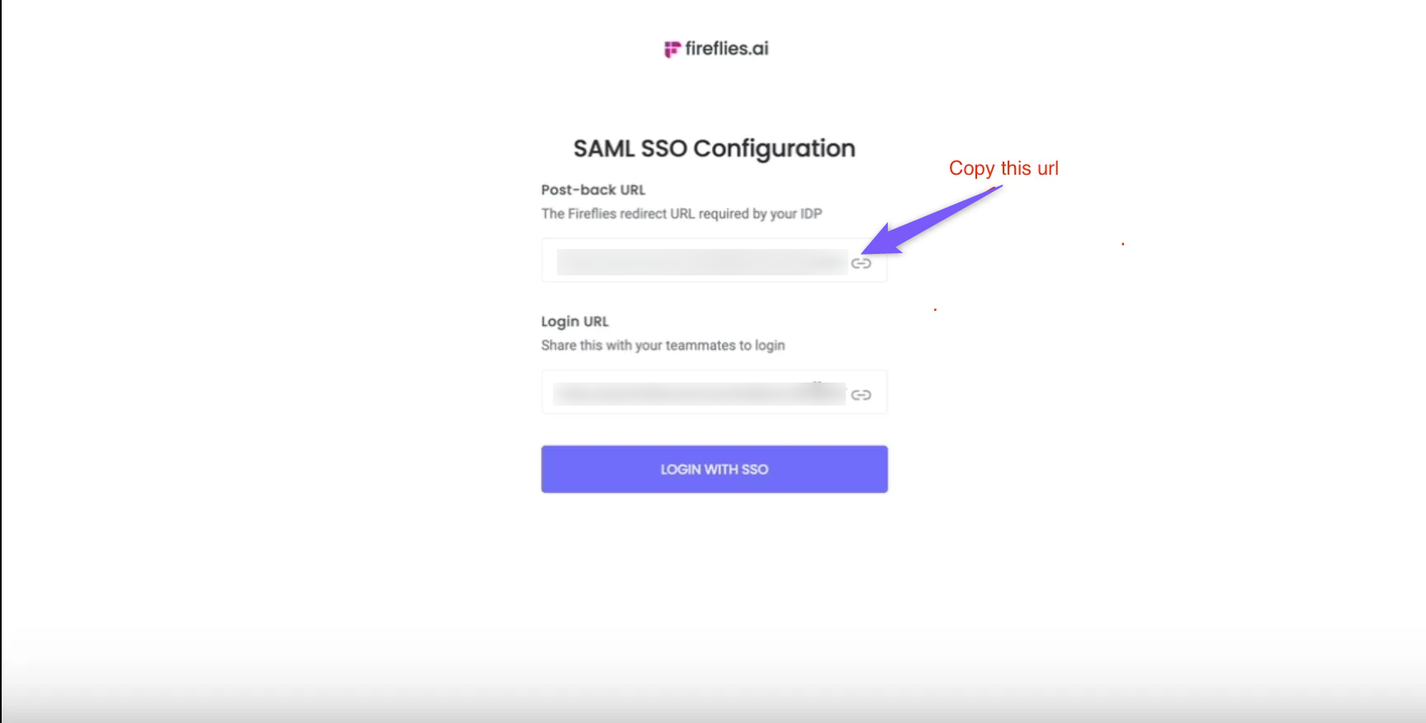The width and height of the screenshot is (1426, 723).
Task: Click the SAML SSO Configuration heading
Action: (x=714, y=148)
